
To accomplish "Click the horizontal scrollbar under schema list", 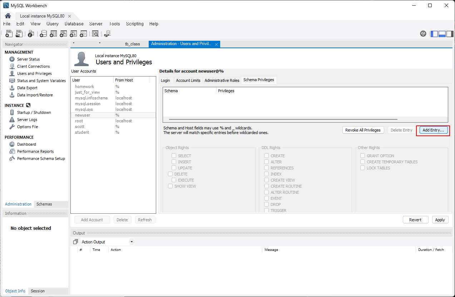I will [283, 119].
